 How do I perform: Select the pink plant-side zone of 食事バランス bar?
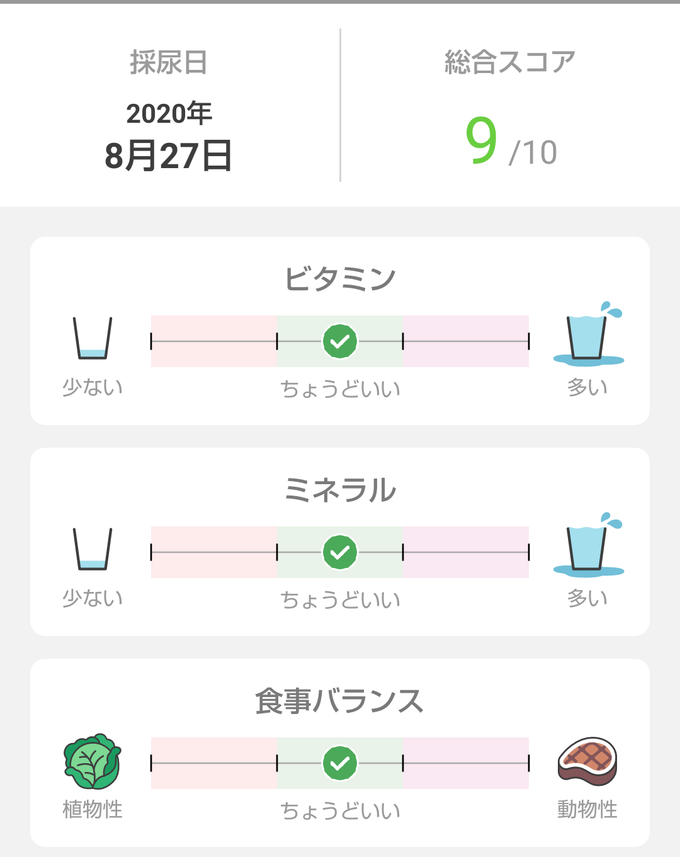pos(214,763)
